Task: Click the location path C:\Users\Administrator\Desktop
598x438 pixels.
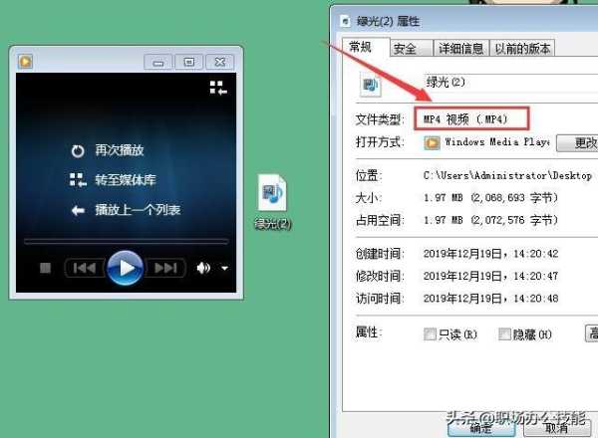Action: pyautogui.click(x=507, y=175)
